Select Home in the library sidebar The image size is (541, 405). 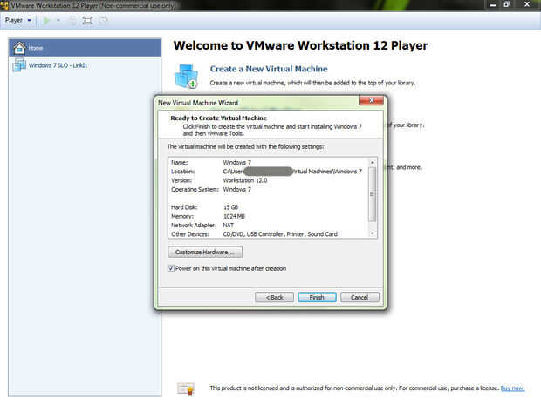tap(85, 48)
